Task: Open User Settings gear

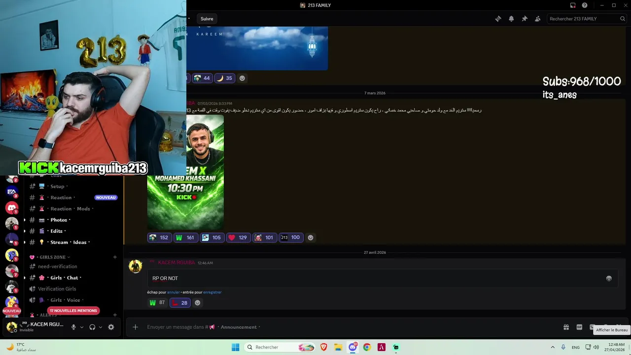Action: click(111, 327)
